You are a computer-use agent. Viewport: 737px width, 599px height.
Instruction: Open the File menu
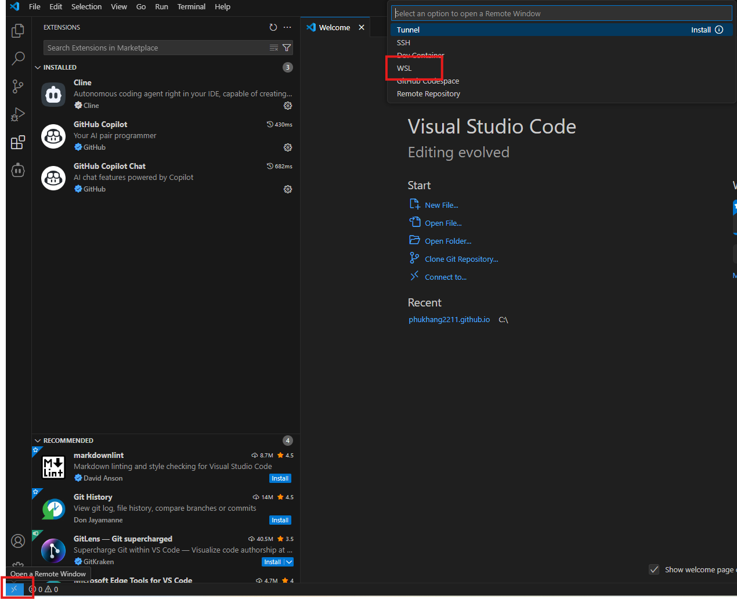click(x=35, y=6)
